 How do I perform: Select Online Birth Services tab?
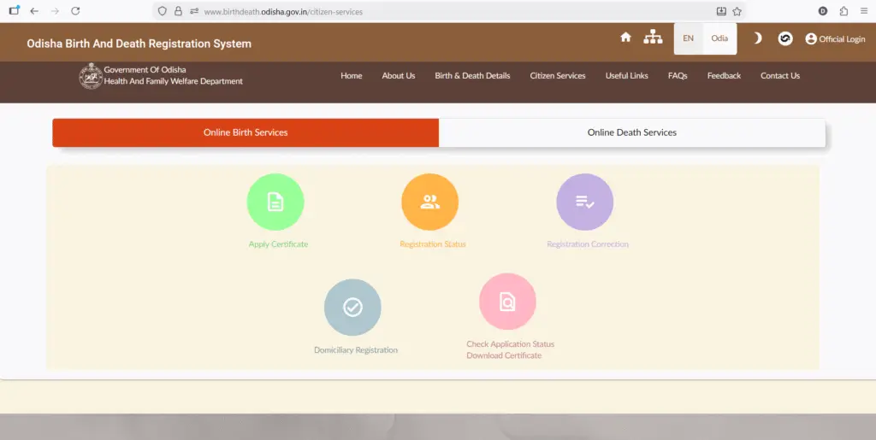246,132
